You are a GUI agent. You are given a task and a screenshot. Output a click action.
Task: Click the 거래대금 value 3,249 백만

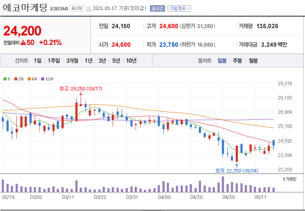[274, 45]
